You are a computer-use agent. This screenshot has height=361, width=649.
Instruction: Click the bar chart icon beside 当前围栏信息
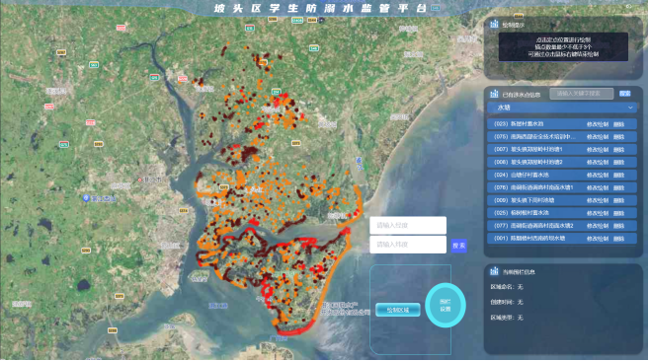tap(494, 271)
